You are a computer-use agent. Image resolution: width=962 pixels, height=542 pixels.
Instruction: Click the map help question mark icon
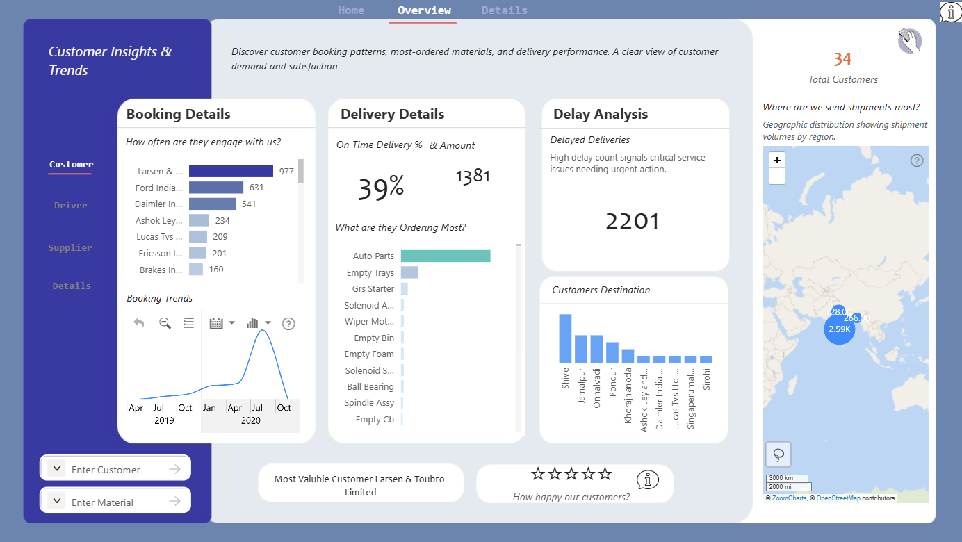pos(917,161)
